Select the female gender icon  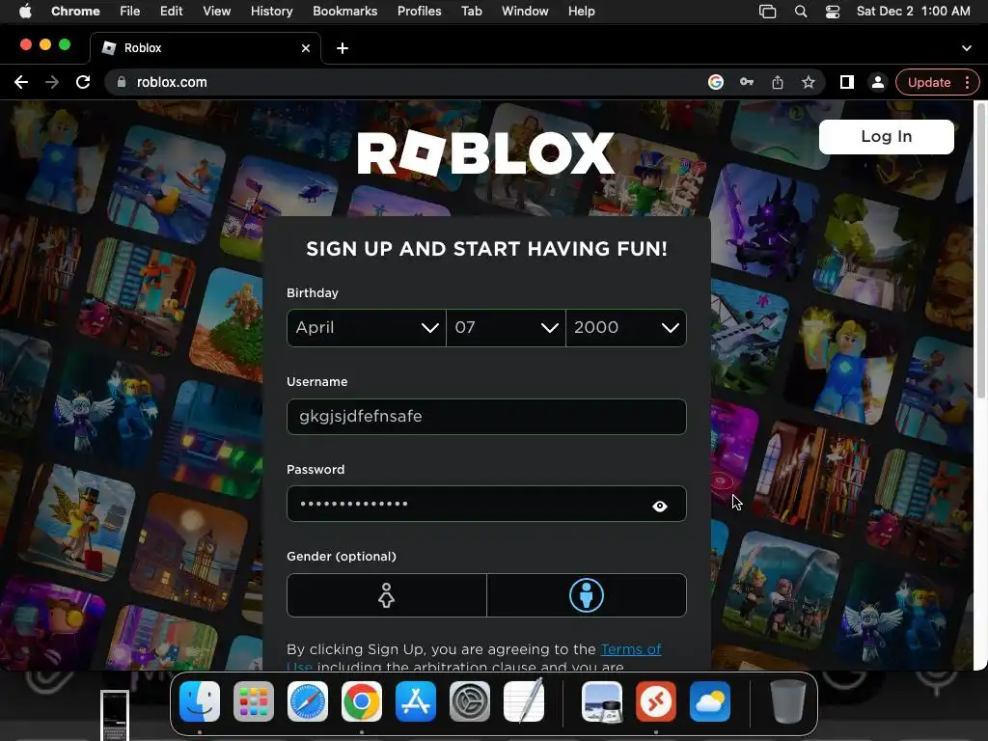(386, 595)
